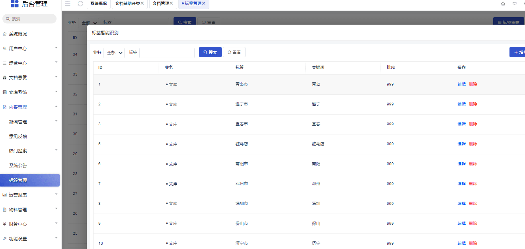This screenshot has width=525, height=249.
Task: Expand the 功能设置 menu arrow
Action: [x=56, y=238]
